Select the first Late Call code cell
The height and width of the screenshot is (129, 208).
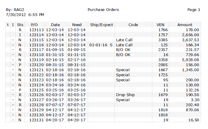[x=124, y=40]
